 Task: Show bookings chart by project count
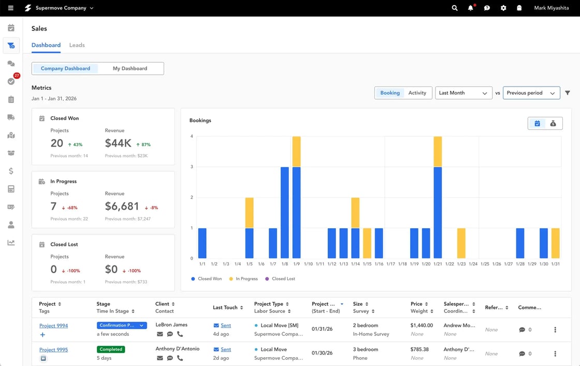pos(537,123)
